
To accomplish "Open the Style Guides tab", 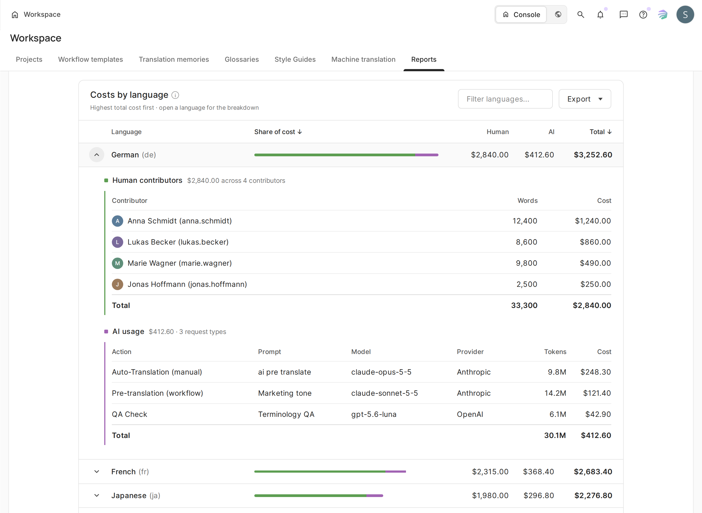I will click(x=295, y=59).
